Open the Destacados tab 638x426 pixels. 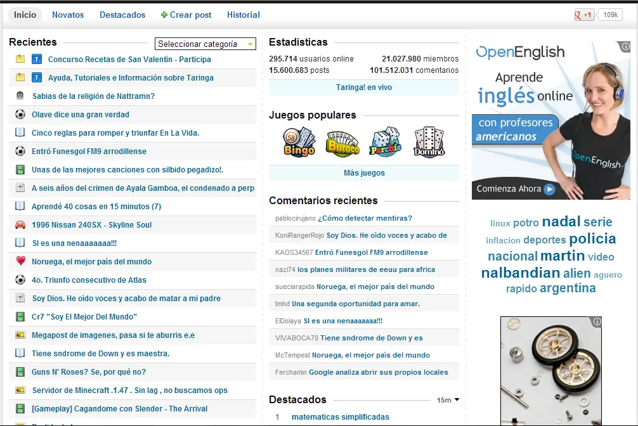(x=122, y=15)
